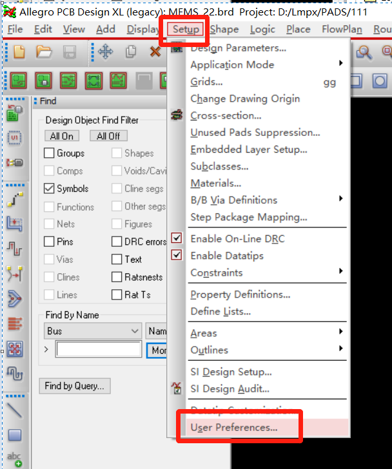Toggle the DRC errors checkbox
The image size is (392, 469).
tap(117, 242)
